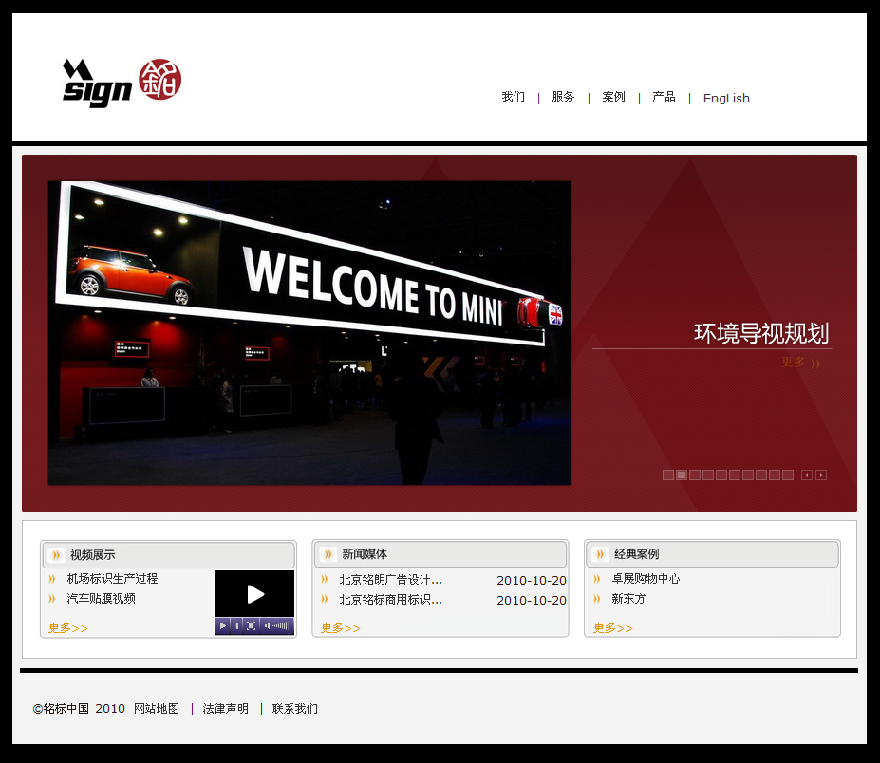
Task: Open the 我们 navigation menu item
Action: [513, 97]
